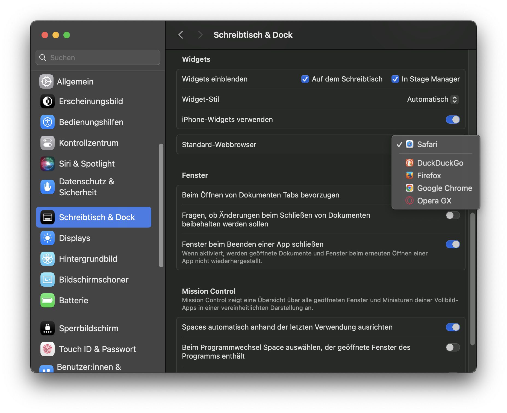The width and height of the screenshot is (507, 413).
Task: Open the Displays sun icon
Action: point(48,238)
